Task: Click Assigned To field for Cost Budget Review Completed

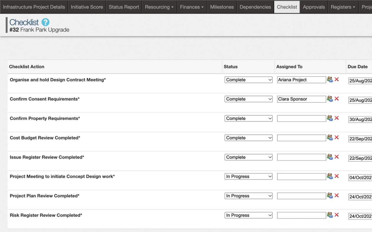Action: tap(302, 138)
